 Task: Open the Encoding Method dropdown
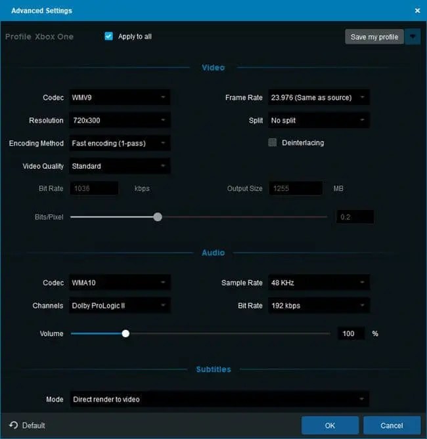coord(120,143)
